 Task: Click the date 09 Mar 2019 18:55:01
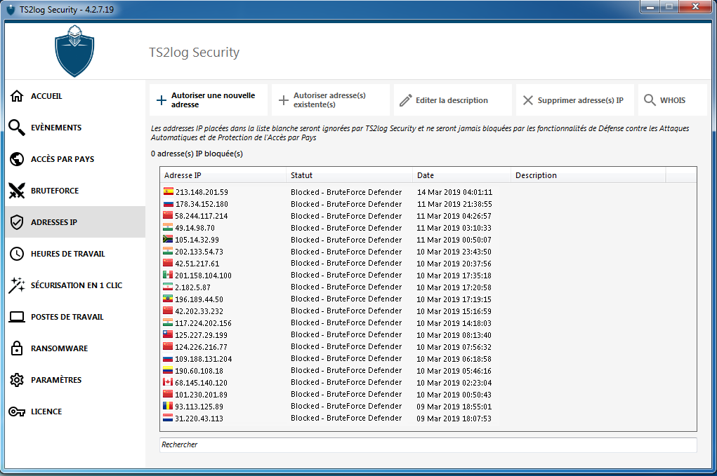point(454,406)
